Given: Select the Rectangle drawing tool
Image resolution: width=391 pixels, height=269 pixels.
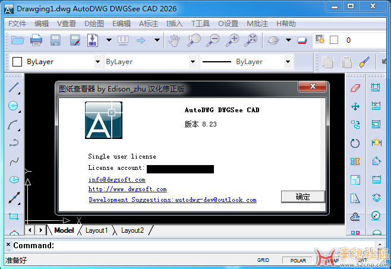Looking at the screenshot, I should (x=14, y=216).
